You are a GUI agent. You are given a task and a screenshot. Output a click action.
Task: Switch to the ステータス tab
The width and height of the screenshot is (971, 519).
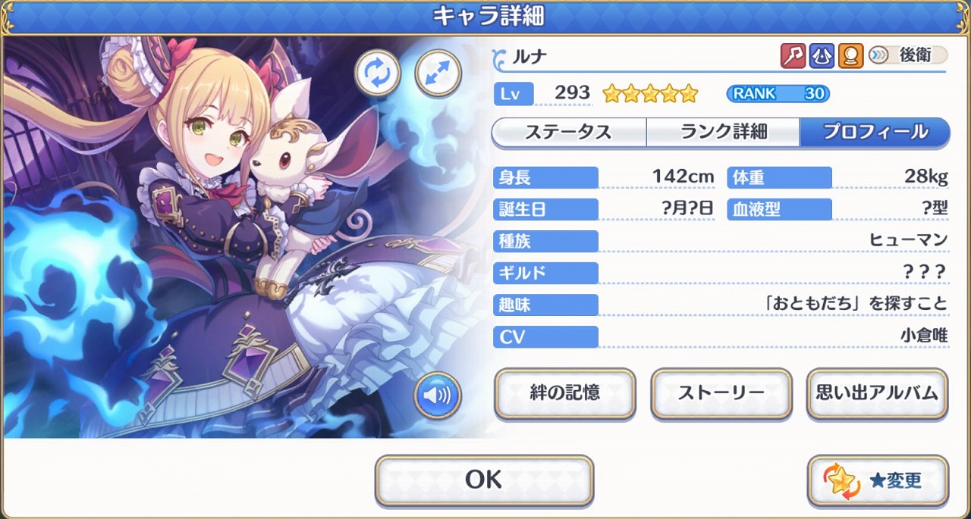(569, 132)
